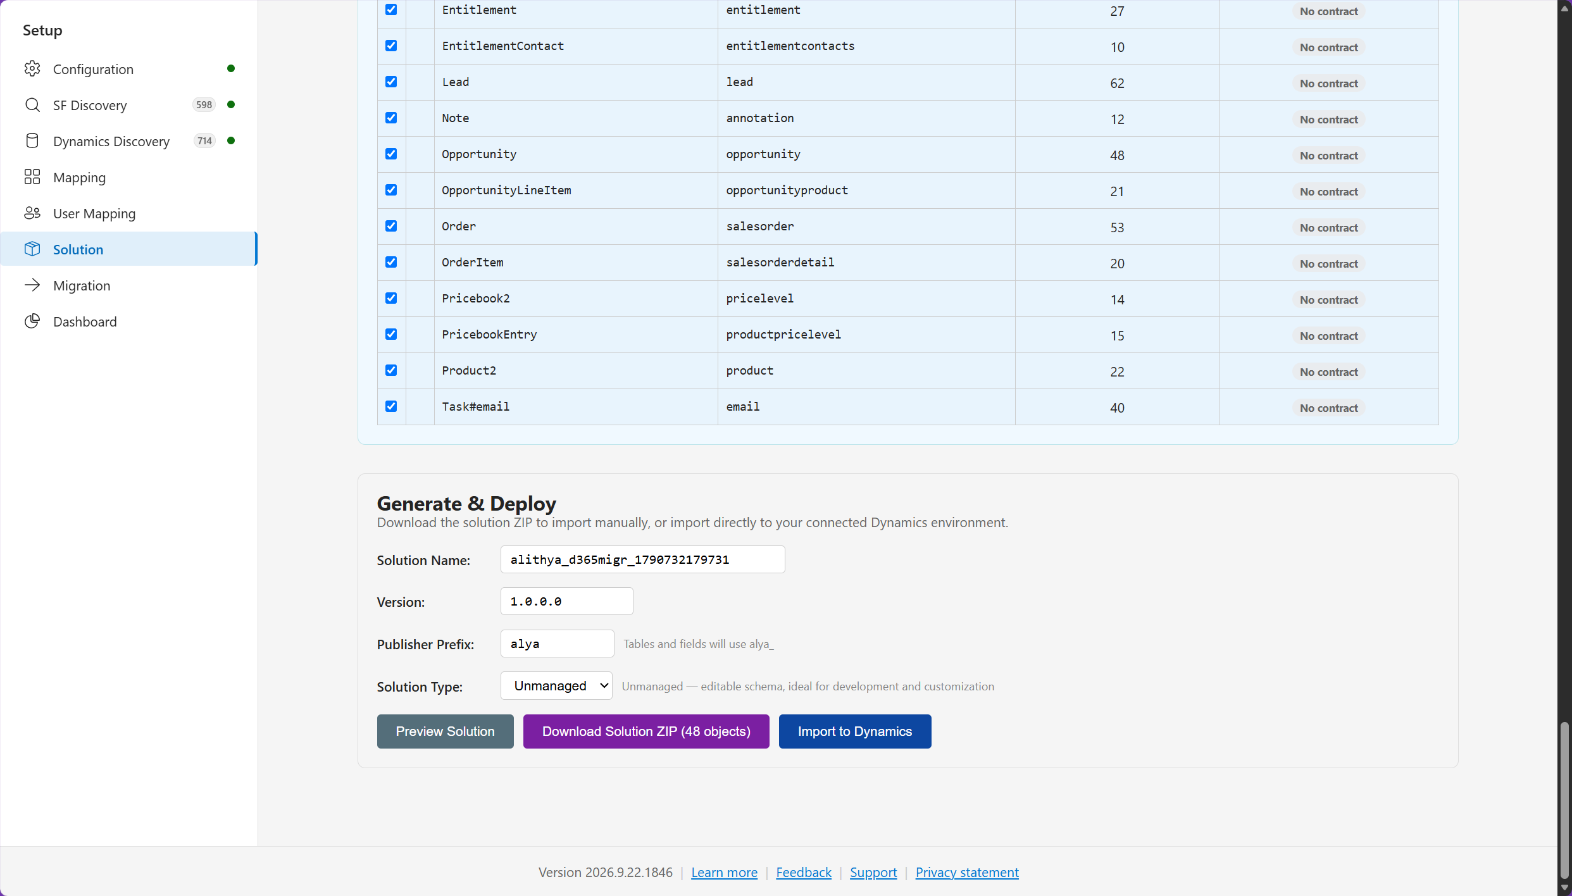The width and height of the screenshot is (1572, 896).
Task: Click the vertical scrollbar thumb
Action: tap(1564, 800)
